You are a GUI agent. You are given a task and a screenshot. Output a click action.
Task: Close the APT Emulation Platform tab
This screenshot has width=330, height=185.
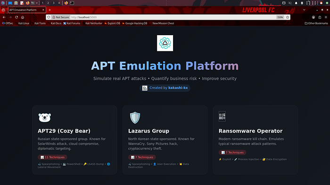(x=43, y=10)
